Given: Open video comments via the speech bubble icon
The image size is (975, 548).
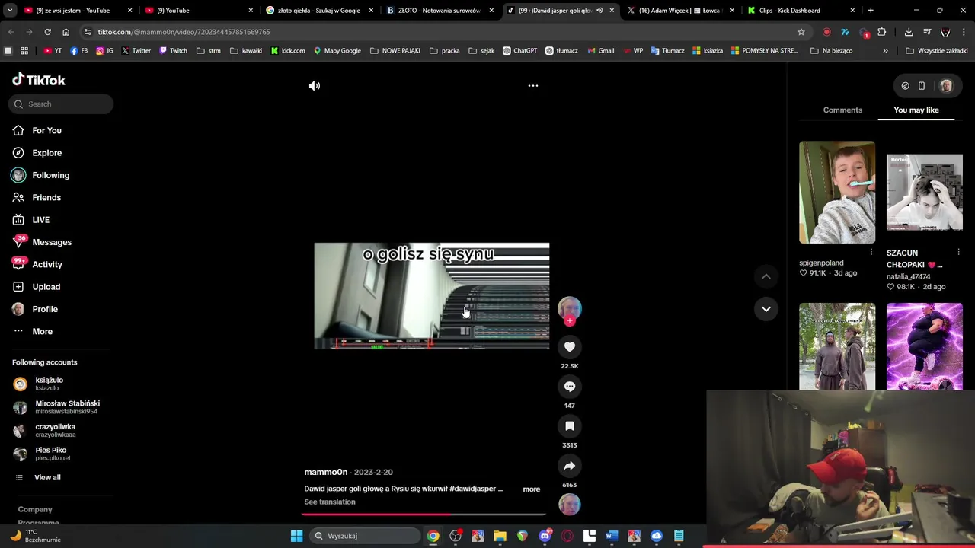Looking at the screenshot, I should tap(570, 387).
